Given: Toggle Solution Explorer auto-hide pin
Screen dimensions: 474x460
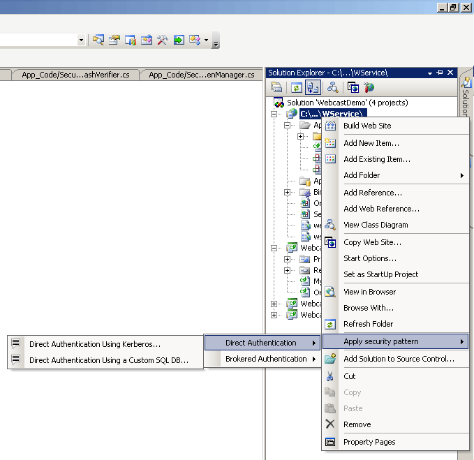Looking at the screenshot, I should point(440,73).
